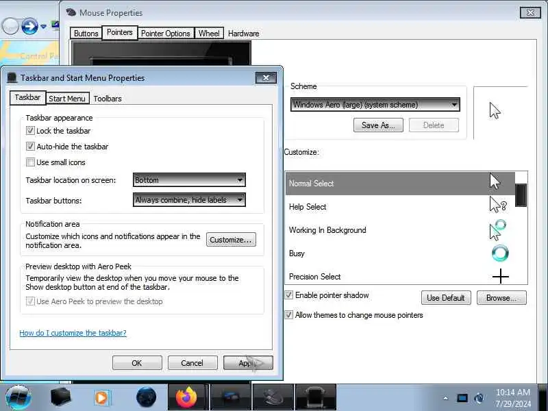
Task: Click Browse... for pointer files
Action: pos(501,298)
